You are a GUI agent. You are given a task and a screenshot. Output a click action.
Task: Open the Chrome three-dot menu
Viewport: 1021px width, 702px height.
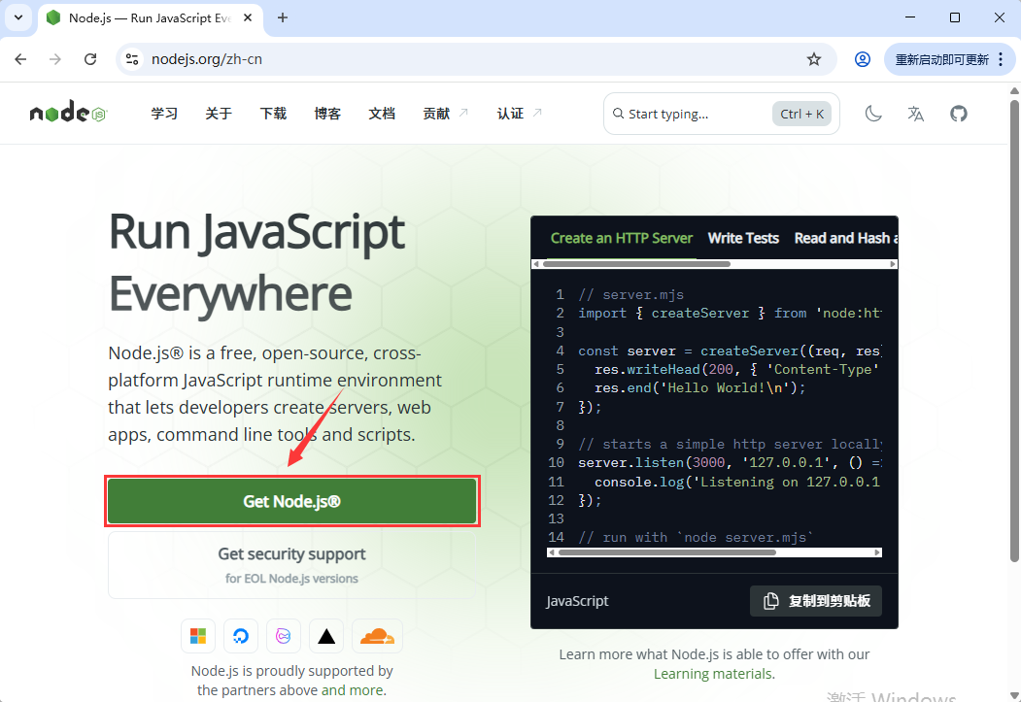[x=1001, y=59]
